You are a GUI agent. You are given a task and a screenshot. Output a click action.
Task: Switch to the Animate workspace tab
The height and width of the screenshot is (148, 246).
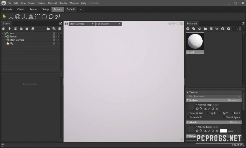pos(8,9)
